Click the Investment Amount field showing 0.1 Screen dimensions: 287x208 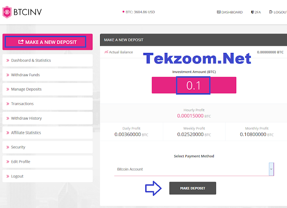194,85
